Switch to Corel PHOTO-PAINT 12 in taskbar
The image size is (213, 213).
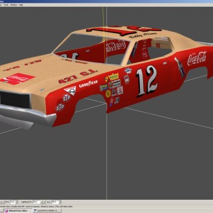coord(47,211)
